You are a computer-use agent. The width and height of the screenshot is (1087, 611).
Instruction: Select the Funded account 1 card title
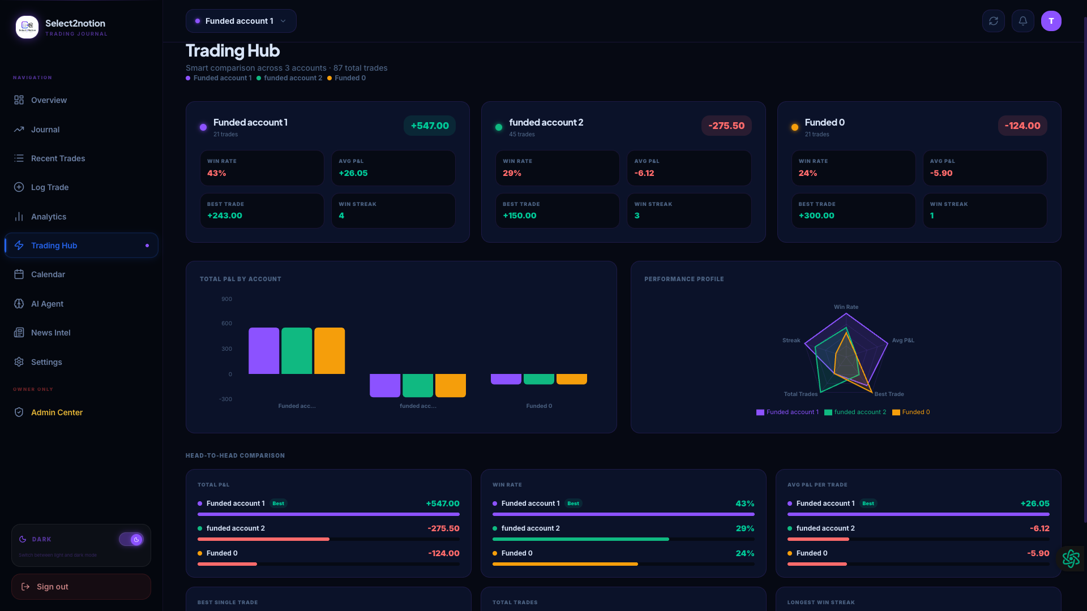250,122
